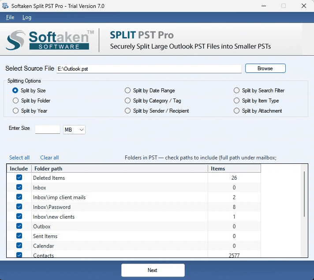Viewport: 314px width, 280px height.
Task: Open the File menu
Action: (10, 18)
